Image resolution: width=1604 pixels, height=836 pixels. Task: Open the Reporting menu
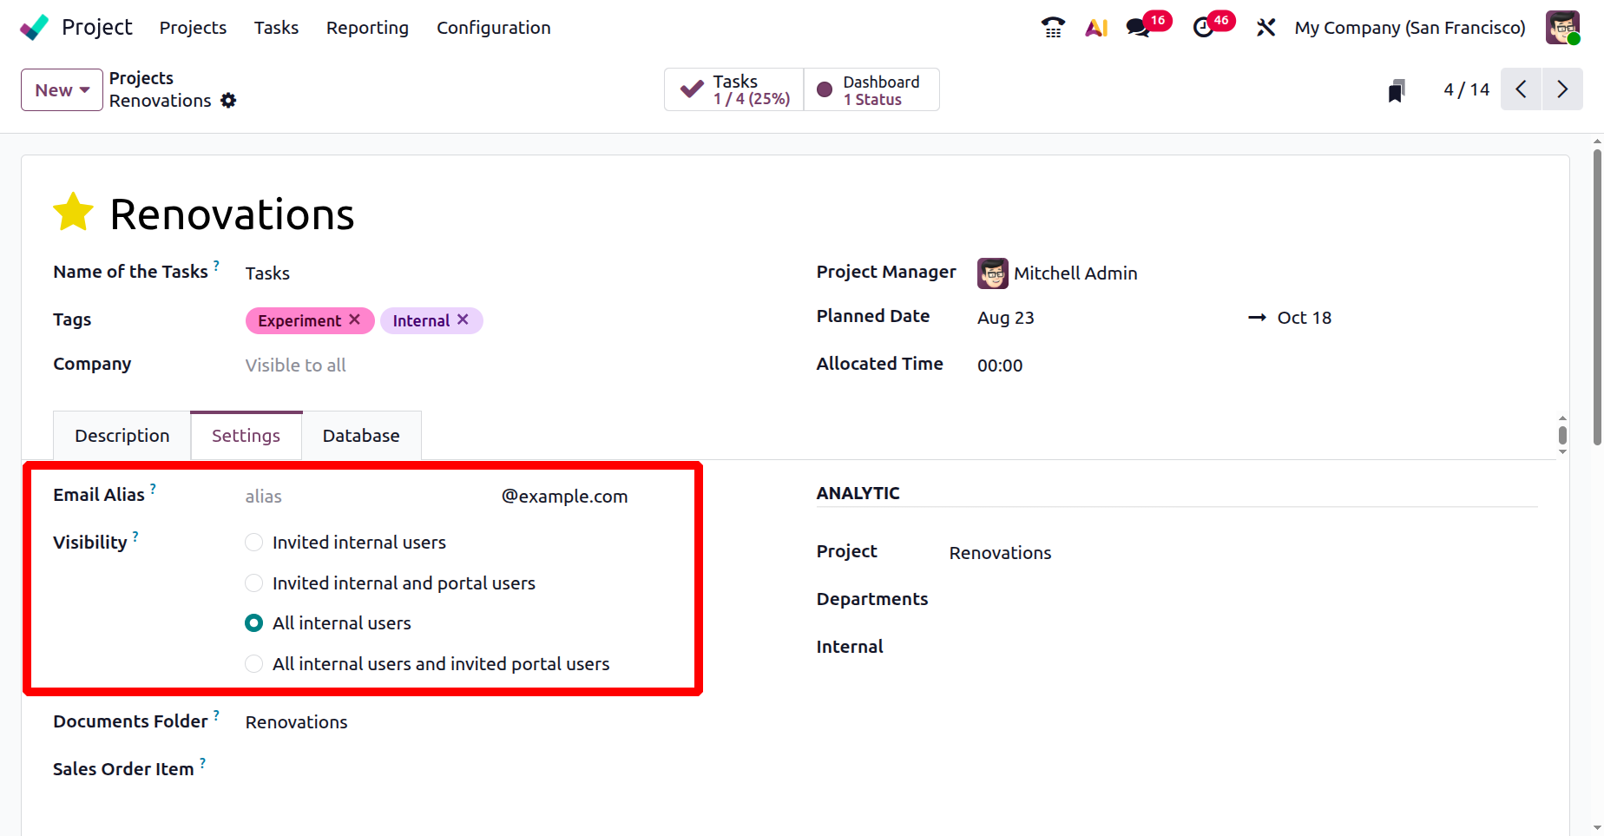[x=367, y=28]
